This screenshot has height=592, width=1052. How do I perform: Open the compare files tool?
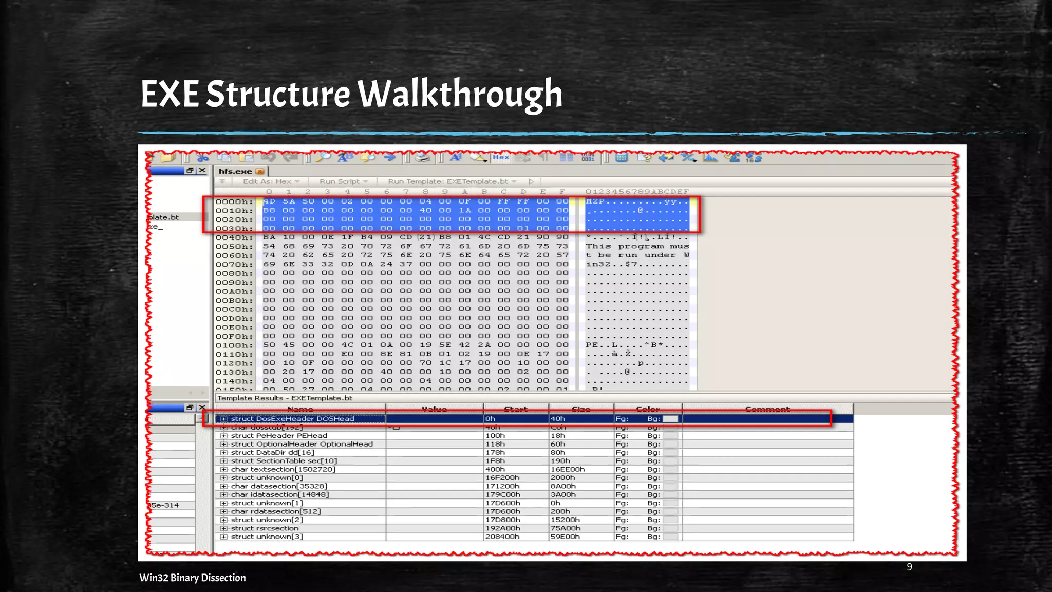click(666, 157)
